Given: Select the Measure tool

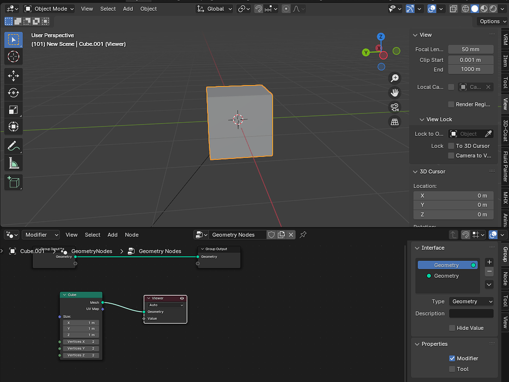Looking at the screenshot, I should point(13,163).
